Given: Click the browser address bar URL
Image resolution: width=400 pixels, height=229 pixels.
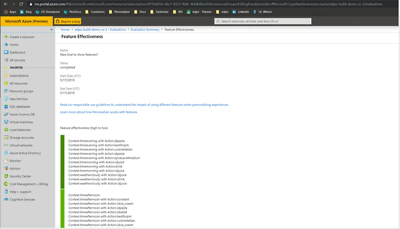Looking at the screenshot, I should [209, 4].
